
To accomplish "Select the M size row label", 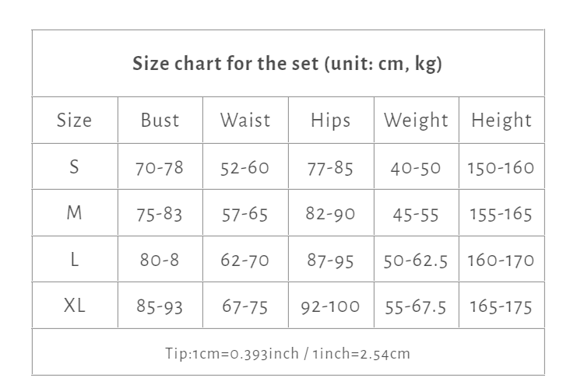I will (x=74, y=213).
